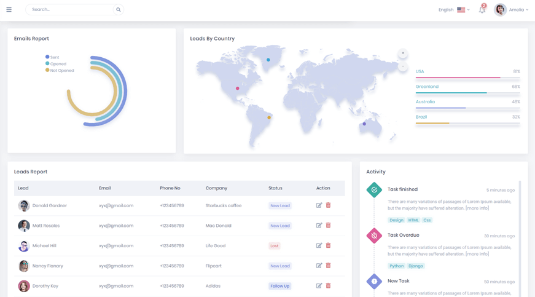The image size is (535, 297).
Task: Click the Design tag in activity
Action: pos(396,220)
